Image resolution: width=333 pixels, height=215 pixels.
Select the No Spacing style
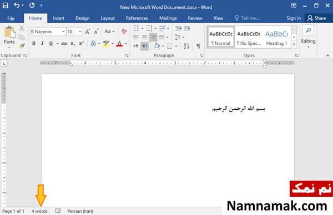tap(249, 38)
